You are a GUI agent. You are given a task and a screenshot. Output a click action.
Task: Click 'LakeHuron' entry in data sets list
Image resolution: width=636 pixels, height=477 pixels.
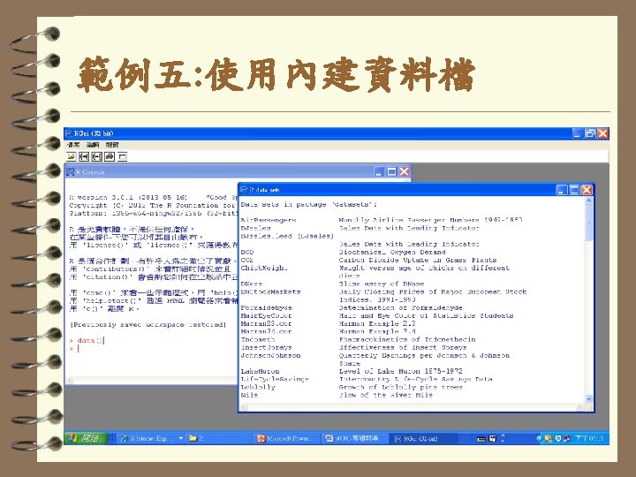pos(260,371)
